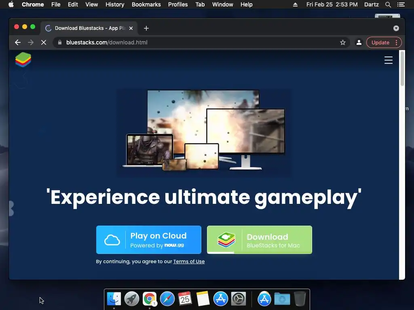The width and height of the screenshot is (414, 310).
Task: Open Calendar from the Dock
Action: point(185,299)
